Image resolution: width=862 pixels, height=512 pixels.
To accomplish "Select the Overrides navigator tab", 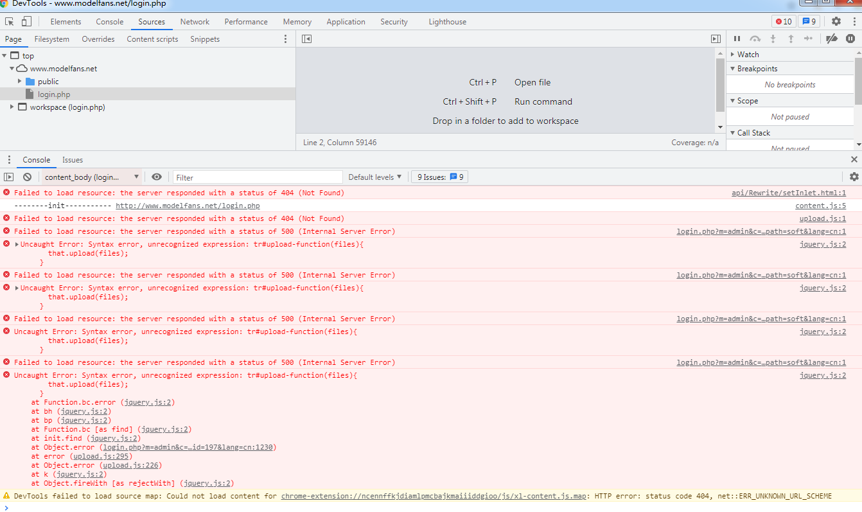I will [x=98, y=39].
